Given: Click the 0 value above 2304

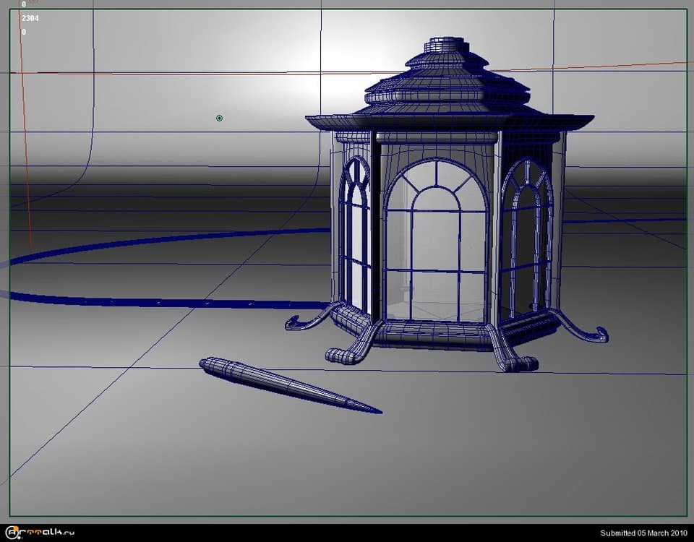Looking at the screenshot, I should [24, 4].
